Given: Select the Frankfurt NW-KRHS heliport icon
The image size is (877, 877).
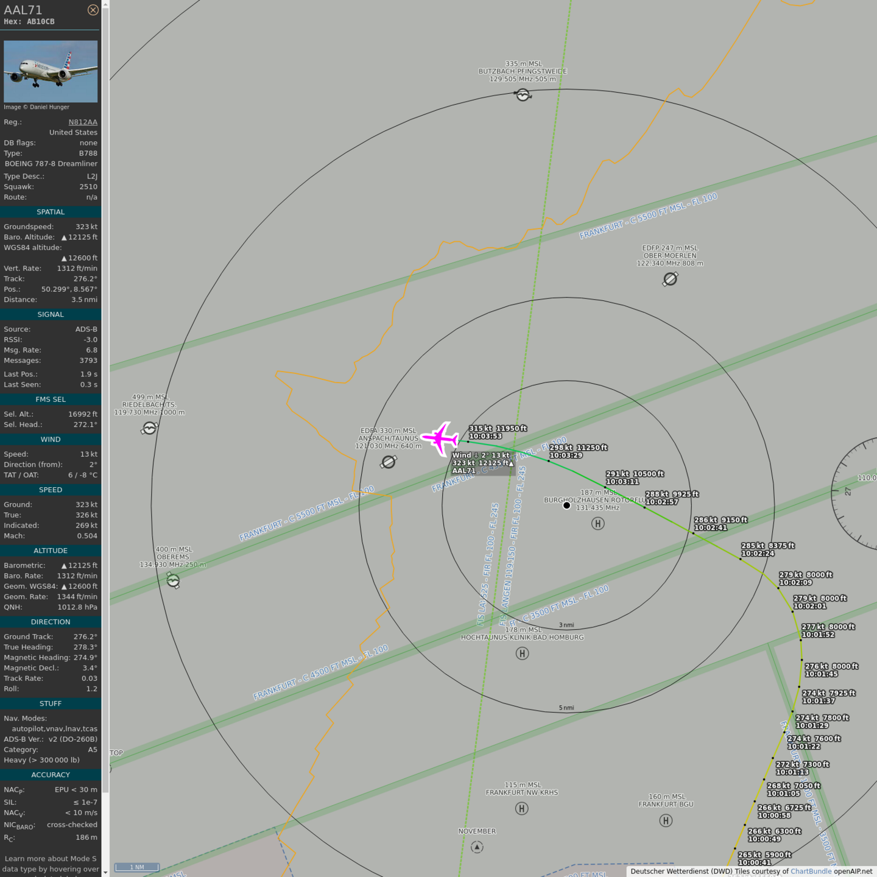Looking at the screenshot, I should (521, 809).
